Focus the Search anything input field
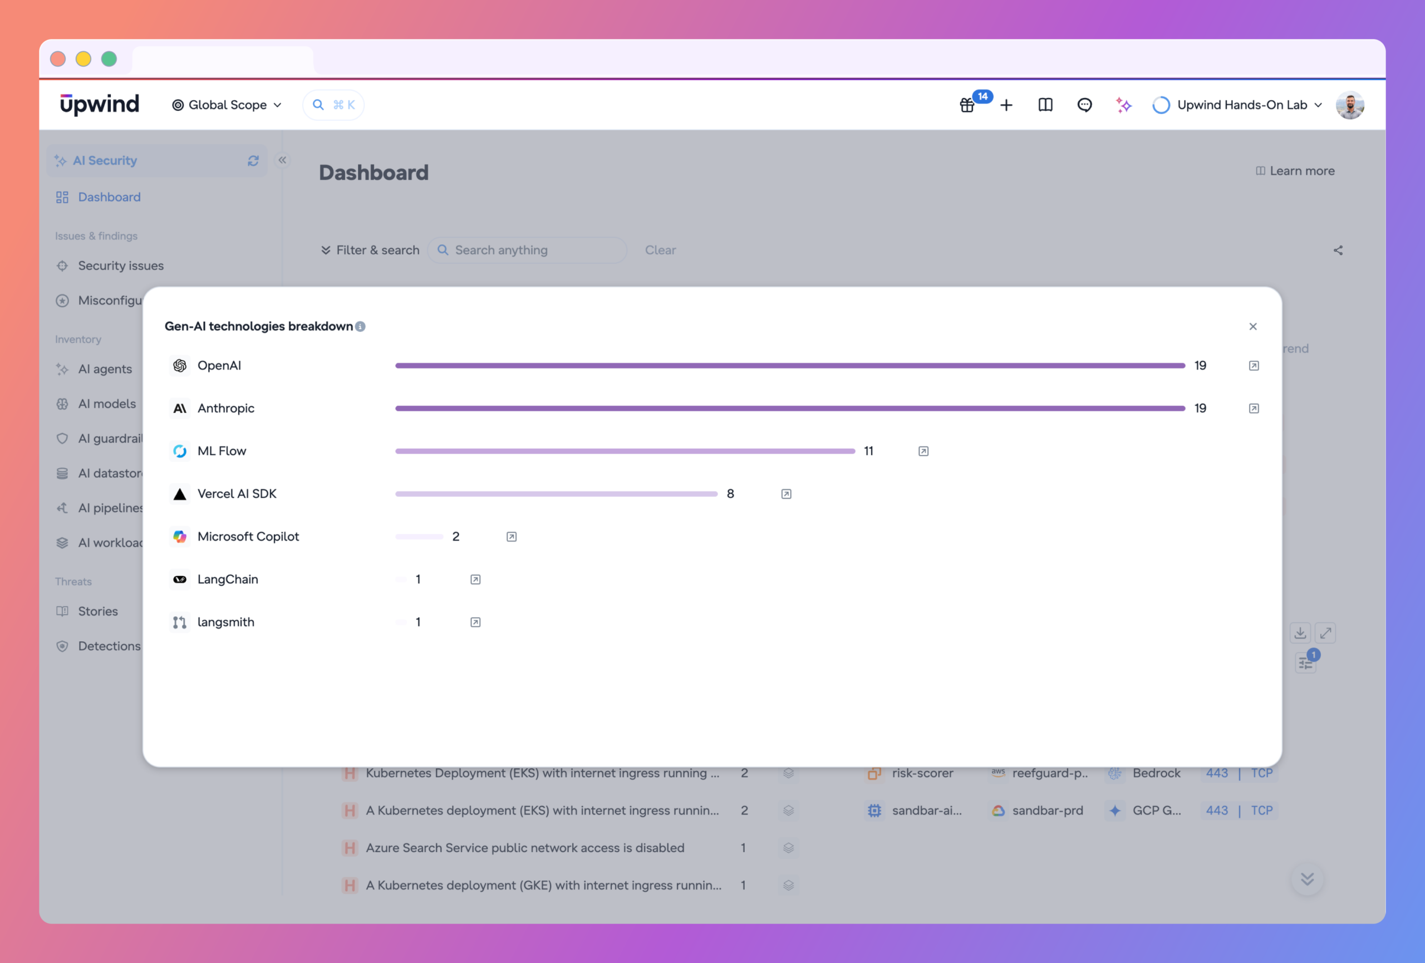 click(527, 250)
